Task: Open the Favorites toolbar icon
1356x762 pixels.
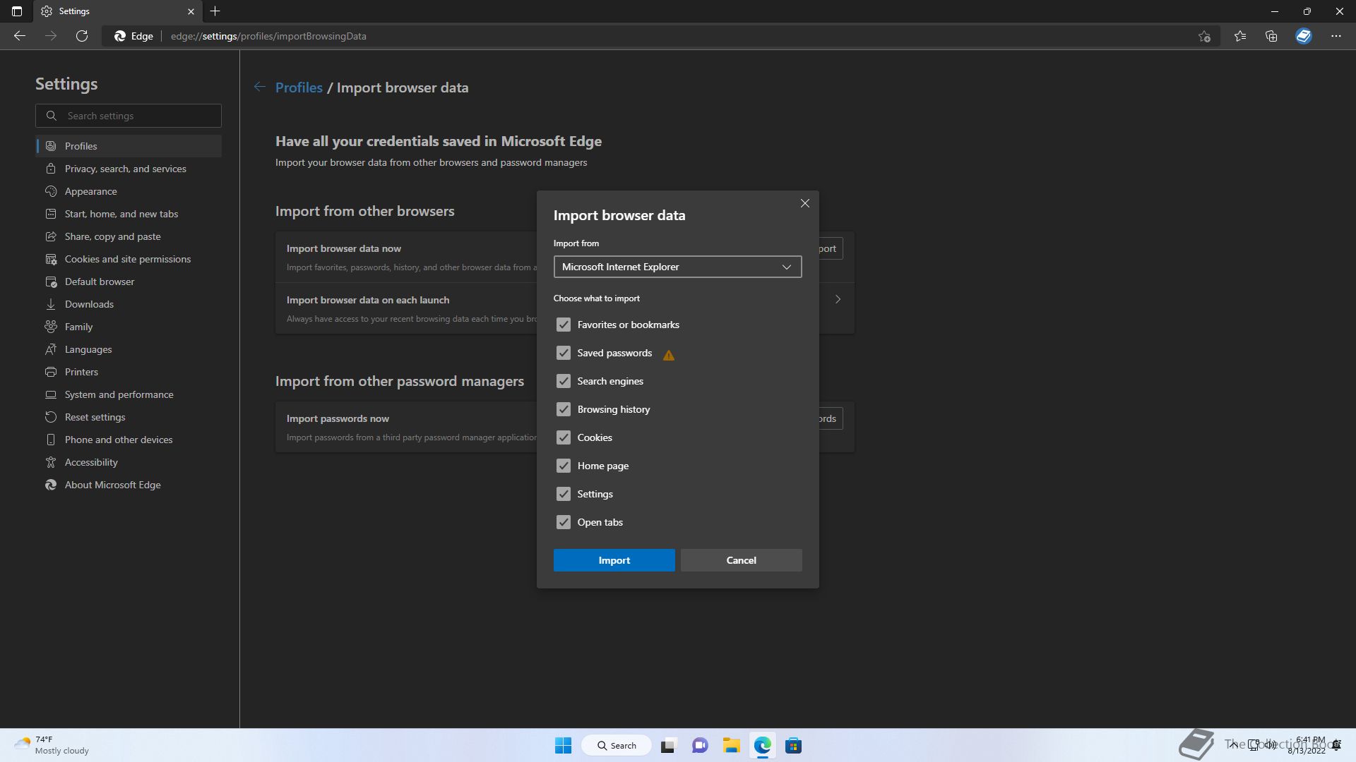Action: (x=1240, y=36)
